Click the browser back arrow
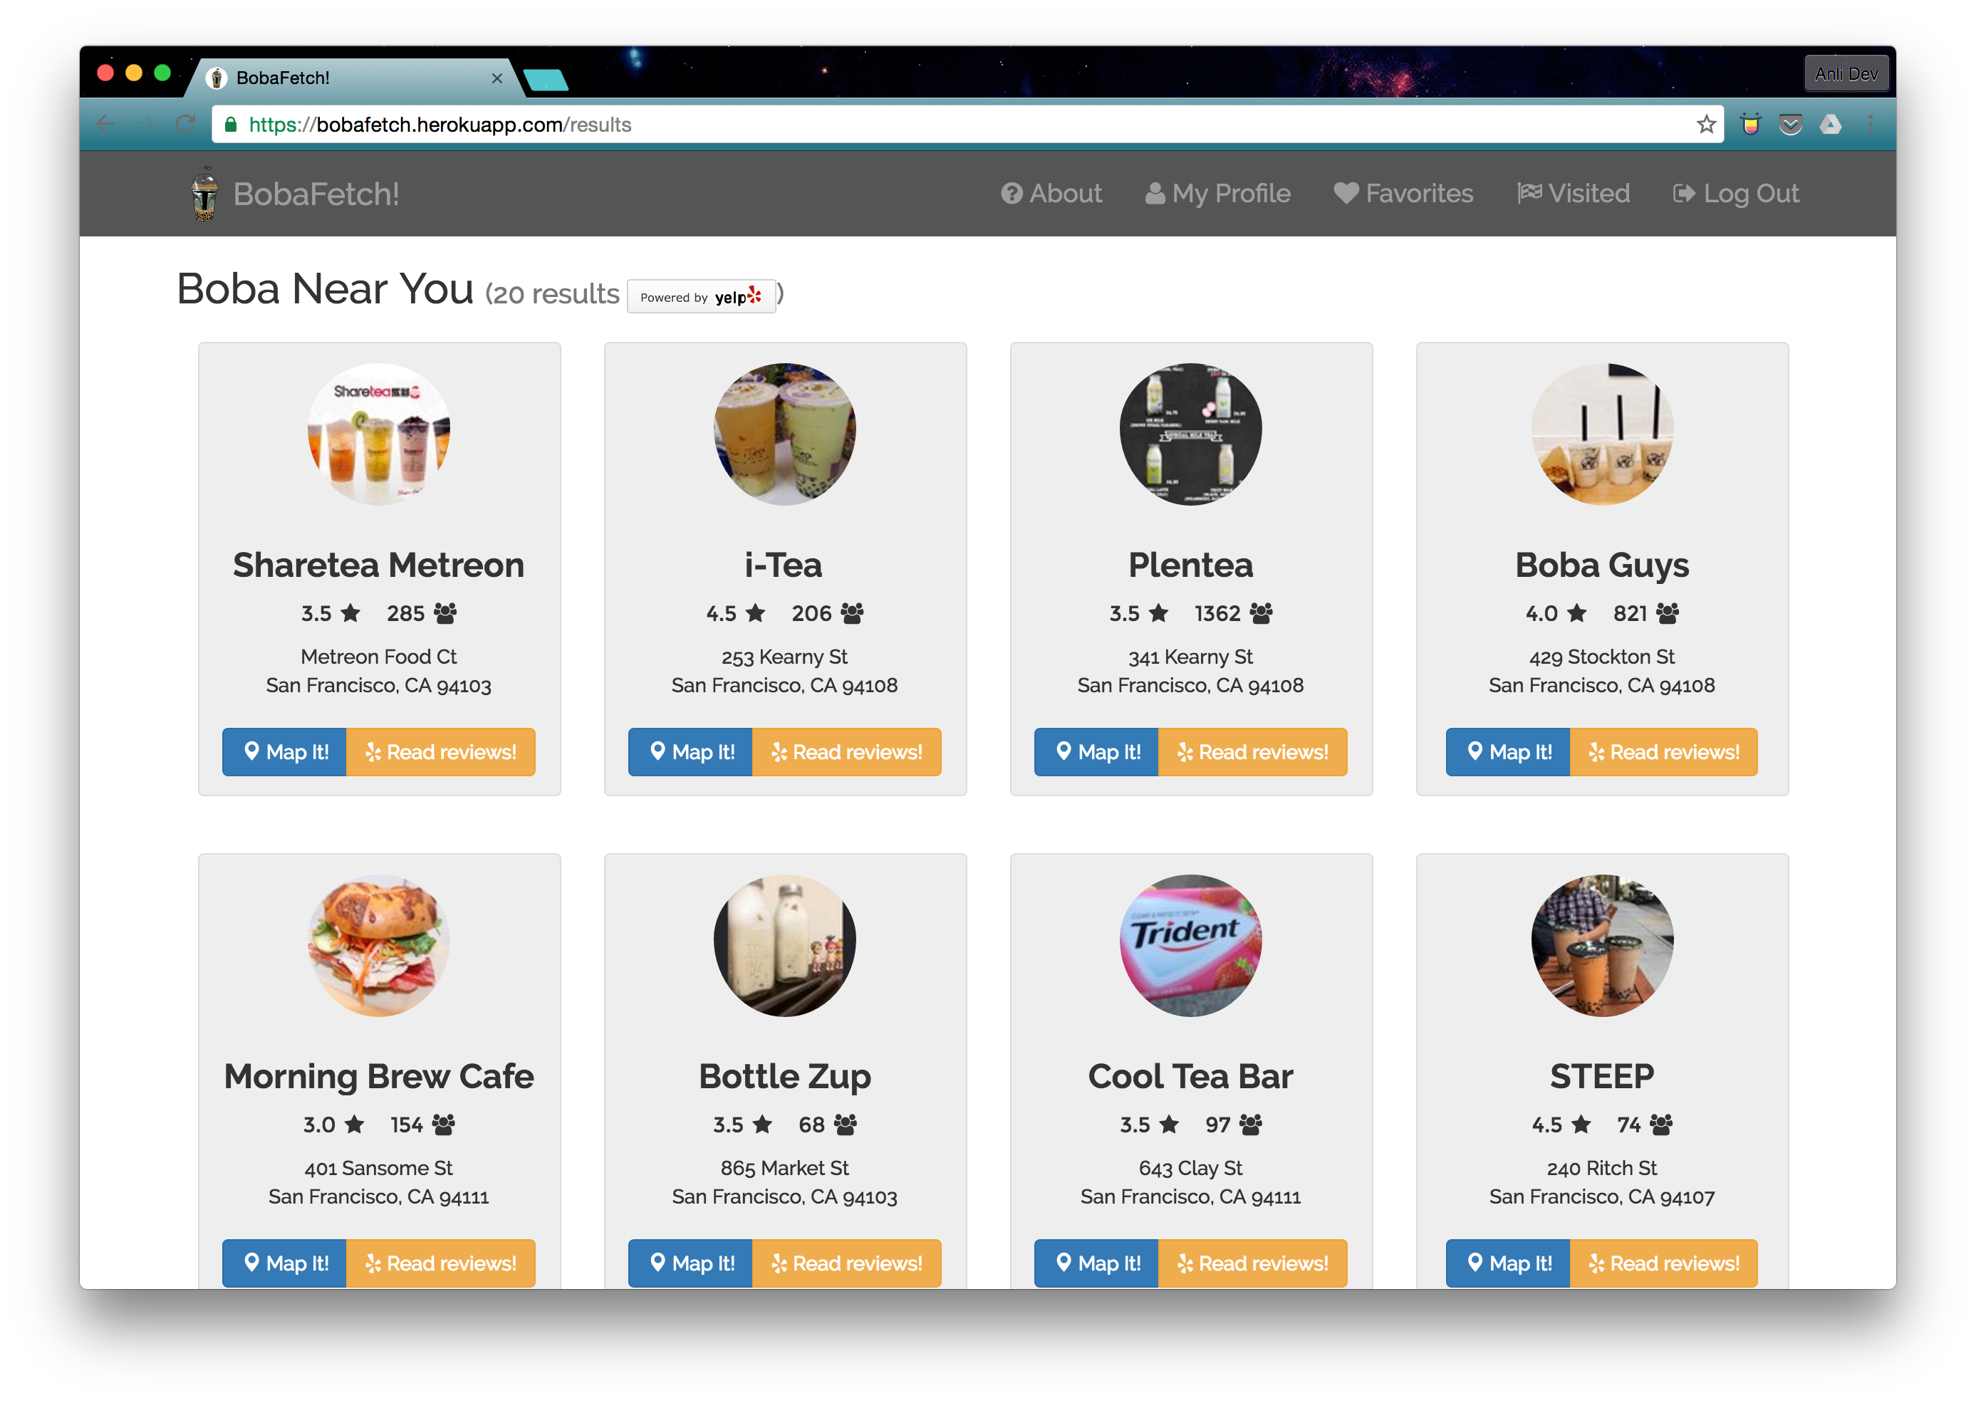This screenshot has width=1976, height=1403. pos(105,125)
